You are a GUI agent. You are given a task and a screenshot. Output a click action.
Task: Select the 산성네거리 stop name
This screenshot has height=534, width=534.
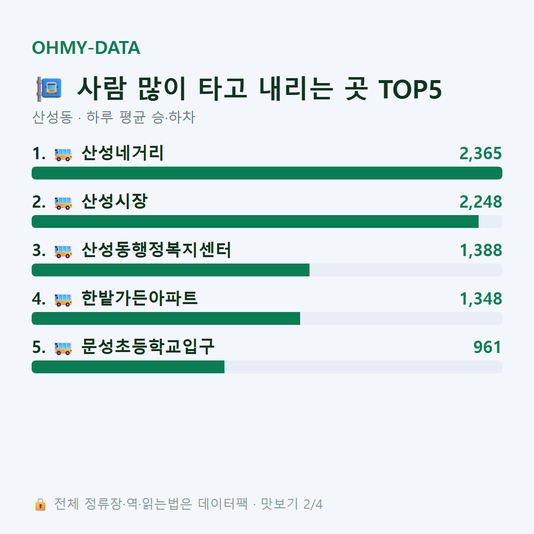(123, 153)
